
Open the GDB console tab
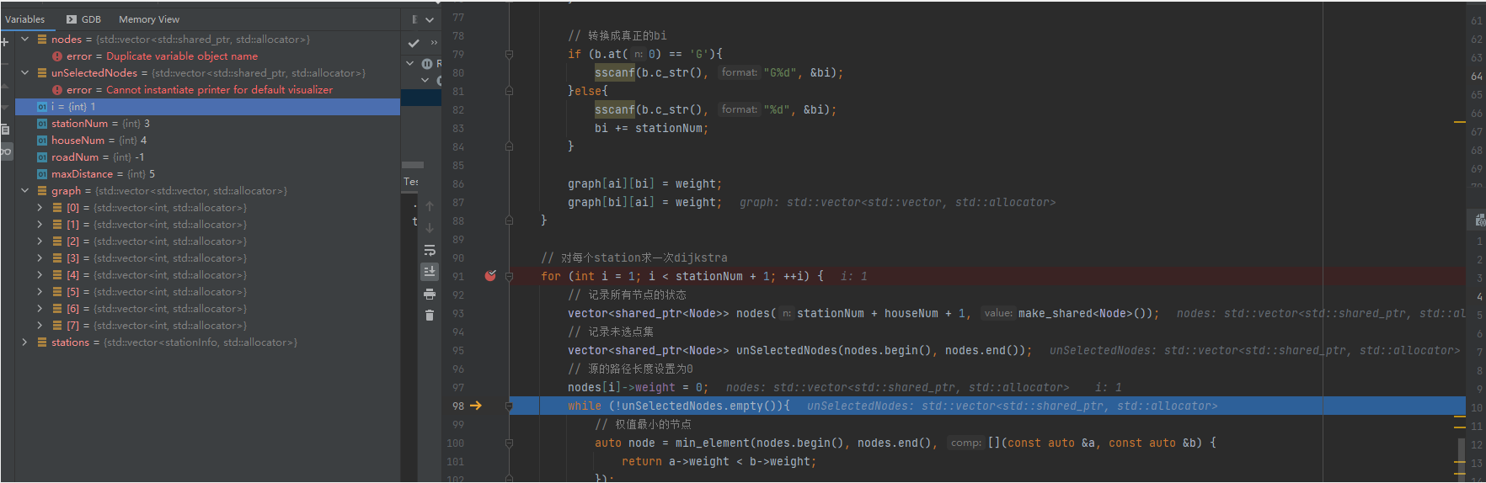pyautogui.click(x=83, y=19)
